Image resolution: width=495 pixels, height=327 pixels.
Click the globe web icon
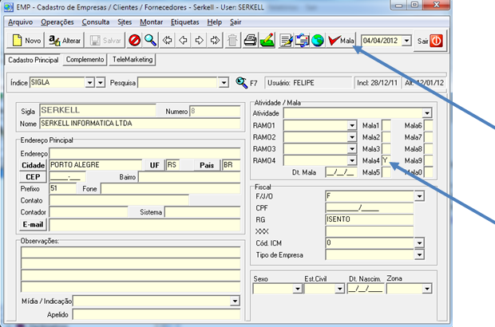tap(318, 41)
